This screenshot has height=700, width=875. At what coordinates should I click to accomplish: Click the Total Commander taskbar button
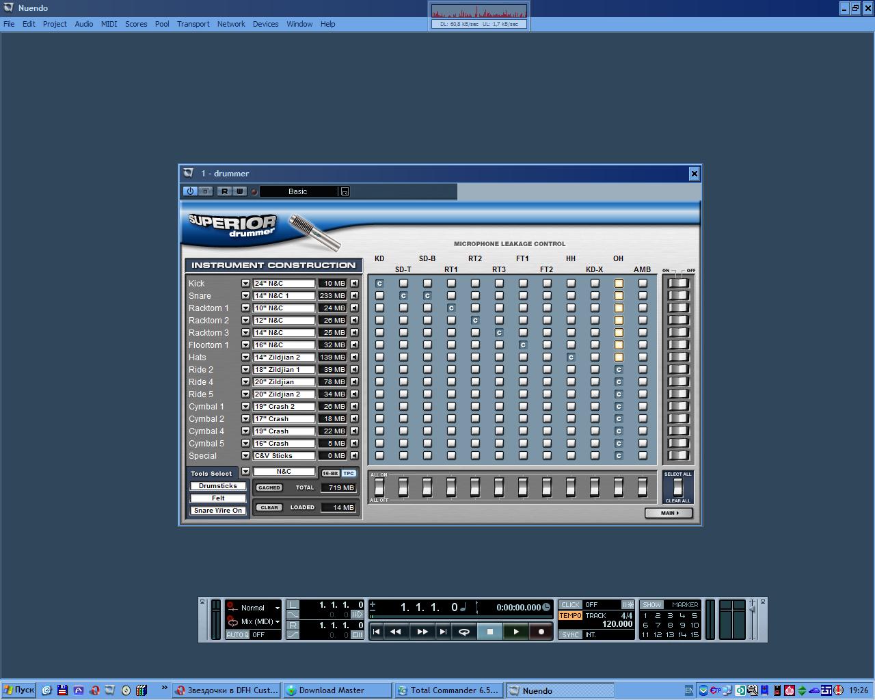pos(449,690)
